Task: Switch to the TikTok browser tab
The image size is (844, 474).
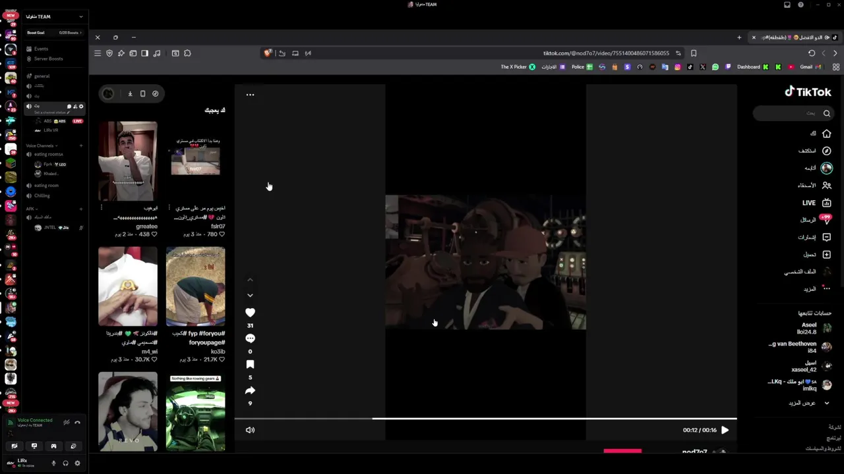Action: click(x=796, y=38)
